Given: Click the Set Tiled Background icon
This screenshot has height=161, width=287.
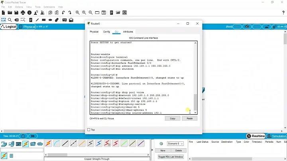Looking at the screenshot, I should (x=267, y=27).
